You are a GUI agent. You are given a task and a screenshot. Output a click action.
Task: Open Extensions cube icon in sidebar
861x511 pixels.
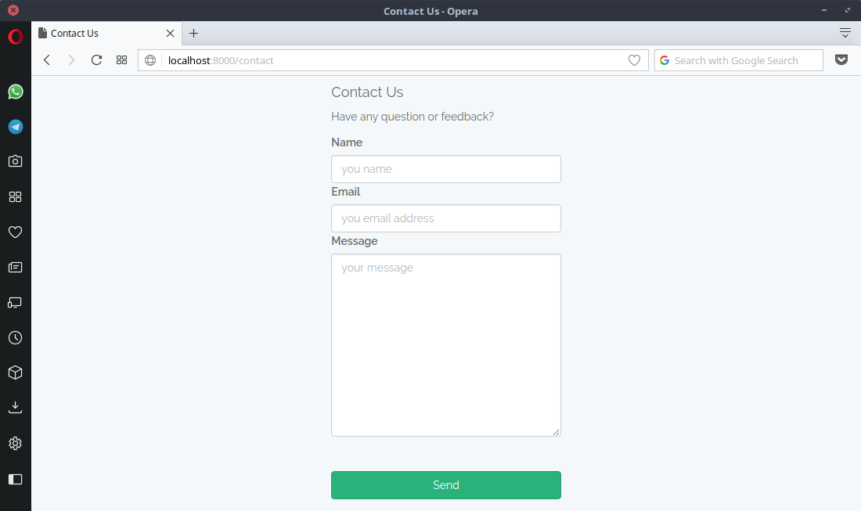[15, 372]
